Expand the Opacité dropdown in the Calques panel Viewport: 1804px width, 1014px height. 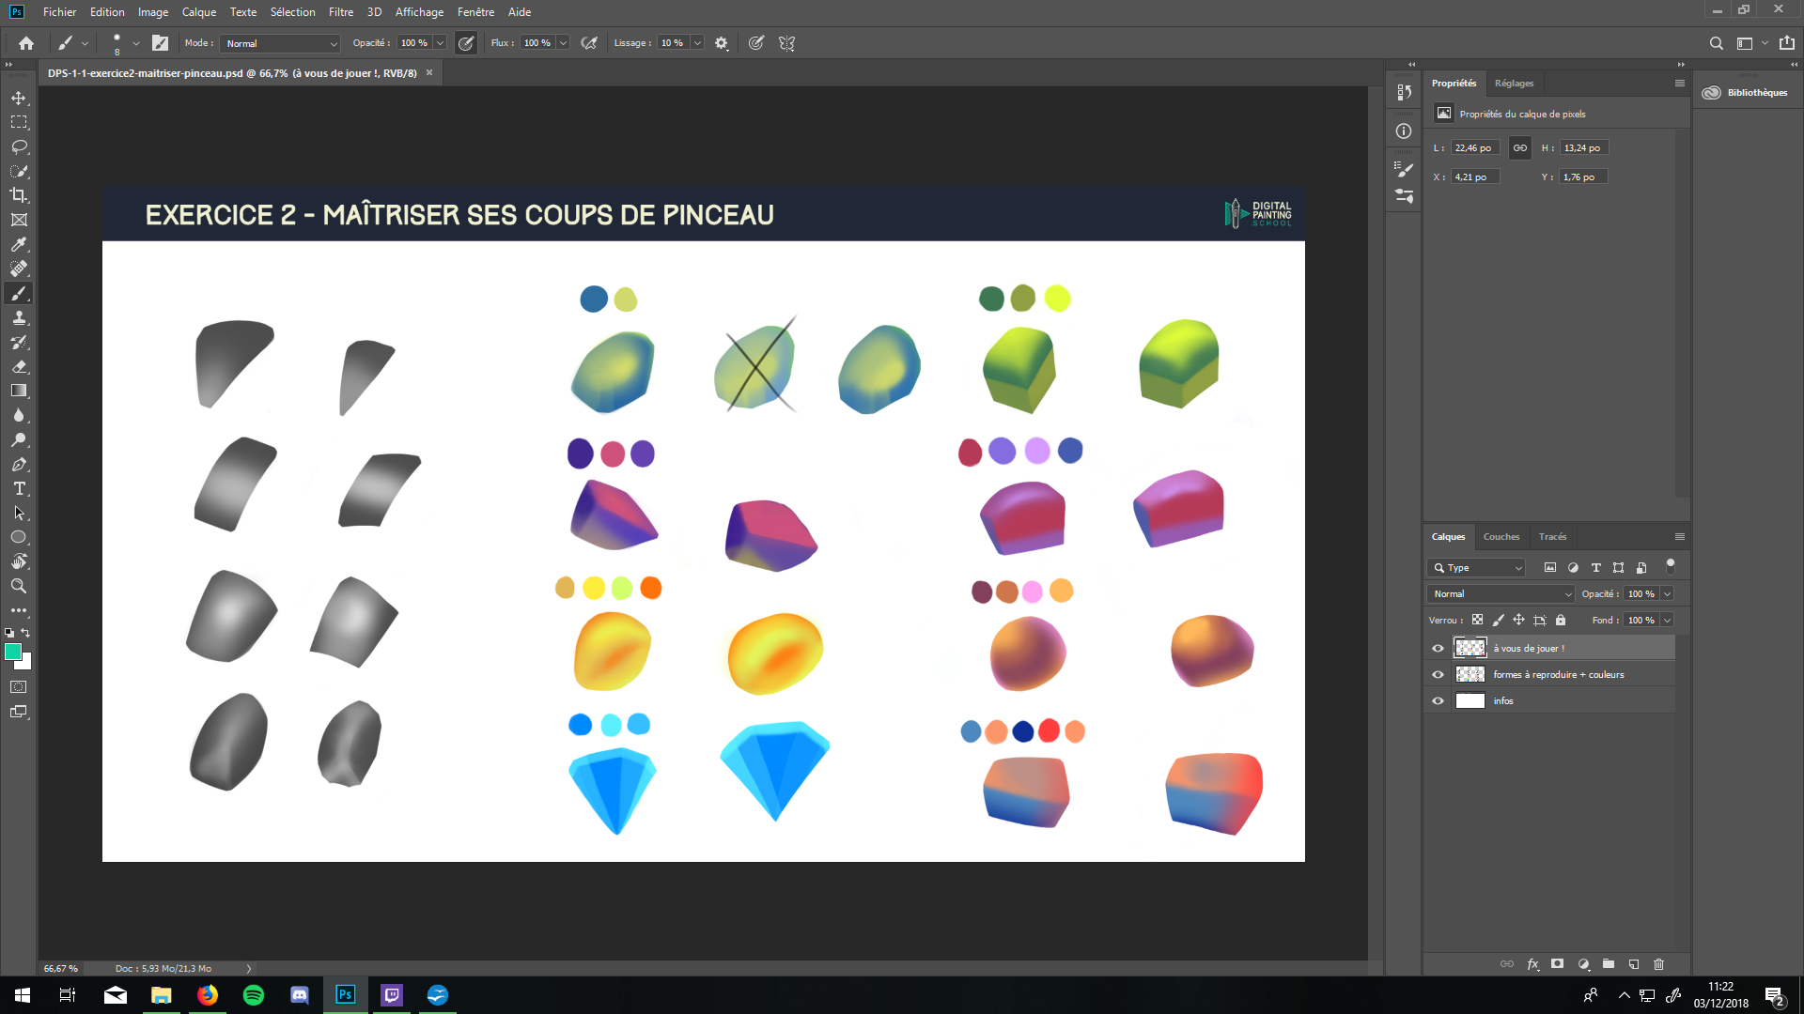(x=1667, y=593)
